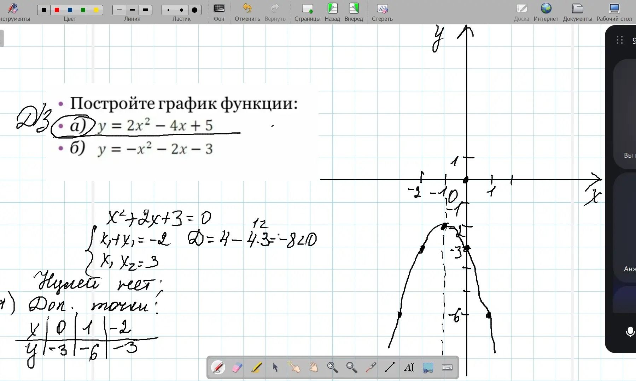Viewport: 636px width, 381px height.
Task: Select the thinnest line width
Action: [119, 10]
